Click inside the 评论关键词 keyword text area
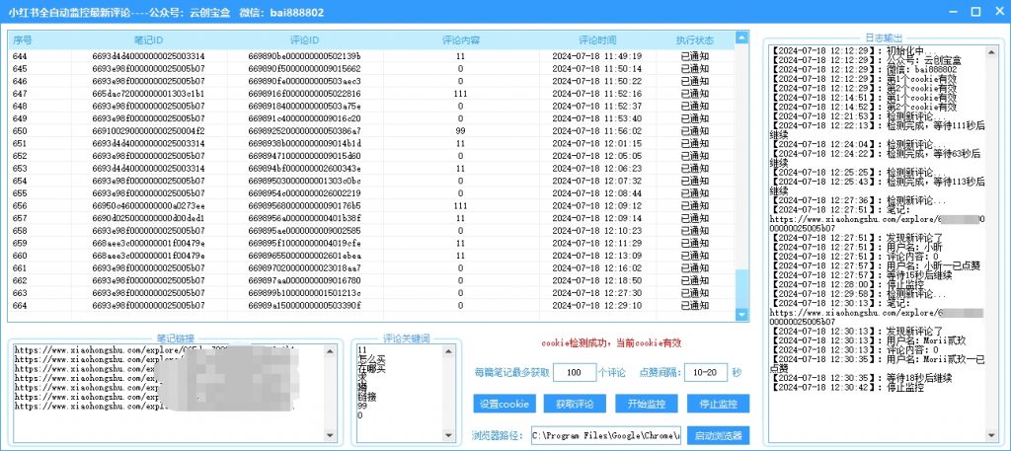This screenshot has height=451, width=1011. point(395,395)
